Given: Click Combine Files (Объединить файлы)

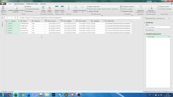Looking at the screenshot, I should pyautogui.click(x=127, y=11).
